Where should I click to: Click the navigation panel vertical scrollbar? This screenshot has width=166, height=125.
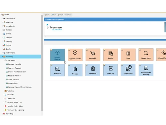coord(42,63)
